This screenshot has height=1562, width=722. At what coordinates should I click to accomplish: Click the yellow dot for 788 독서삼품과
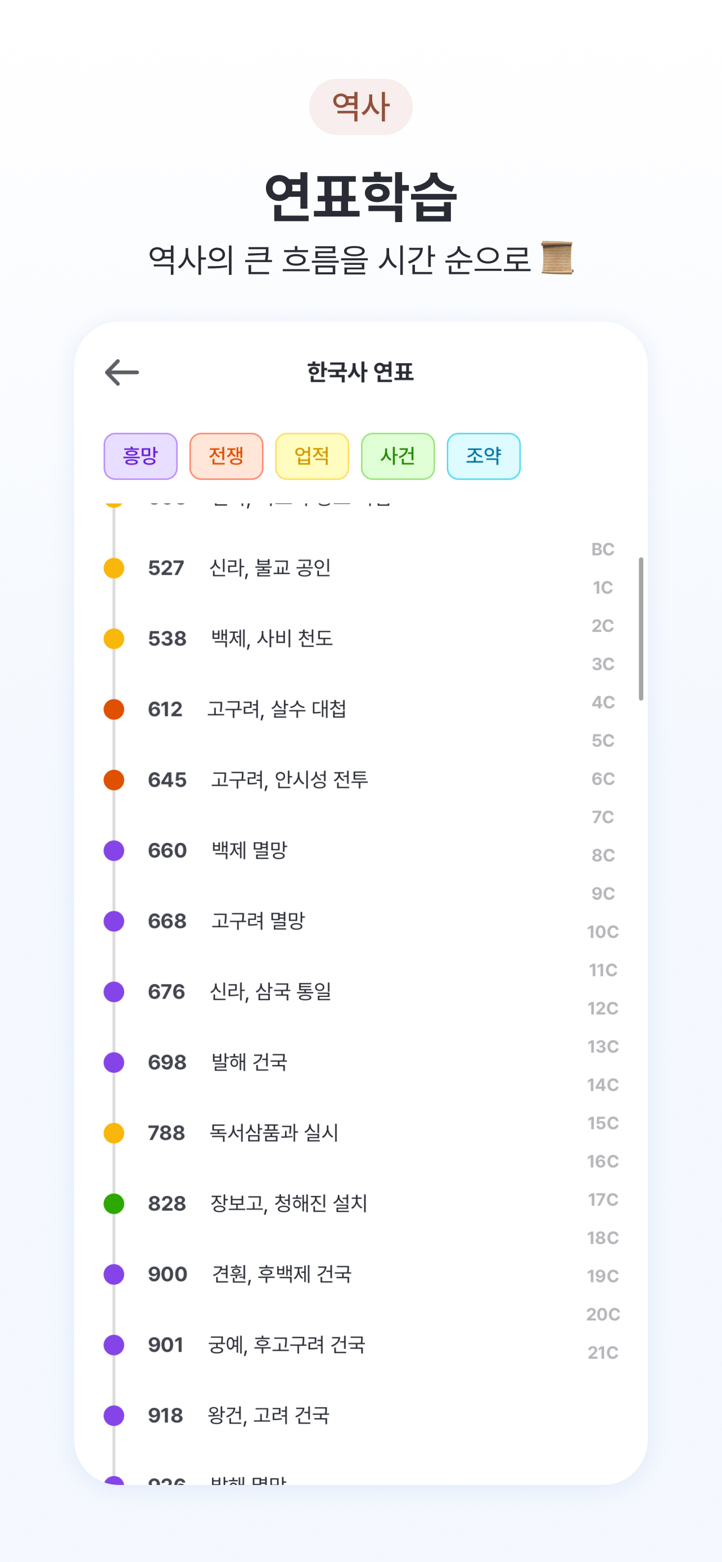114,1134
